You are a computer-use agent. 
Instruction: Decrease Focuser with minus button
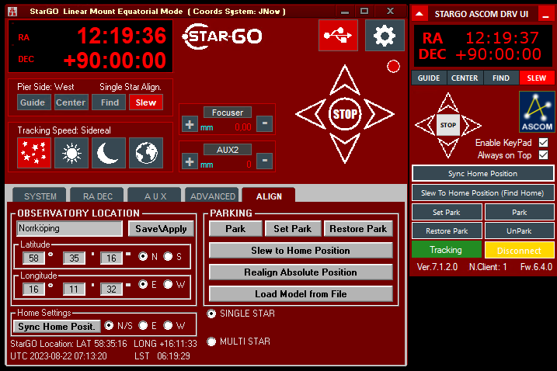coord(265,123)
